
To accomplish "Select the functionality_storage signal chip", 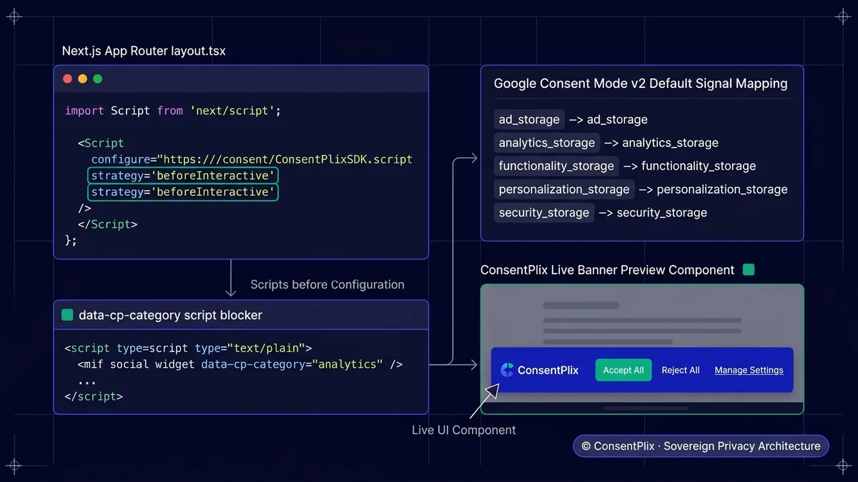I will tap(556, 166).
